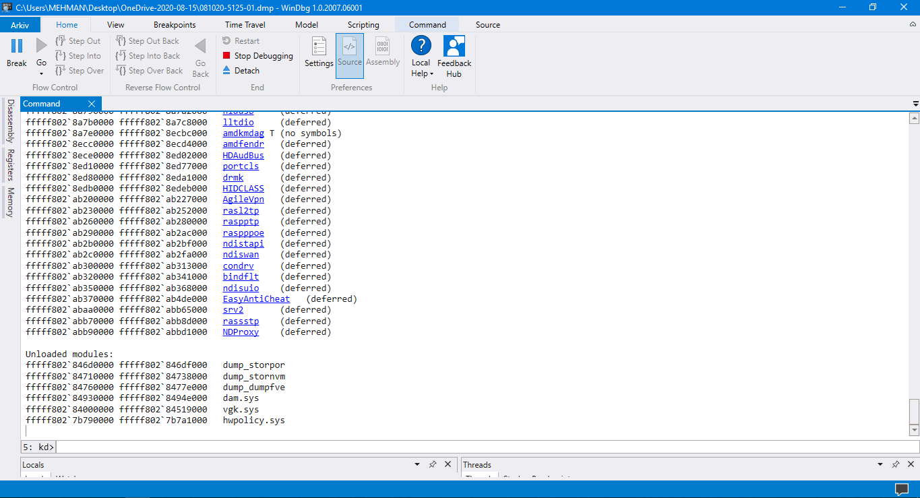Click the portcls module link
This screenshot has width=920, height=498.
241,166
